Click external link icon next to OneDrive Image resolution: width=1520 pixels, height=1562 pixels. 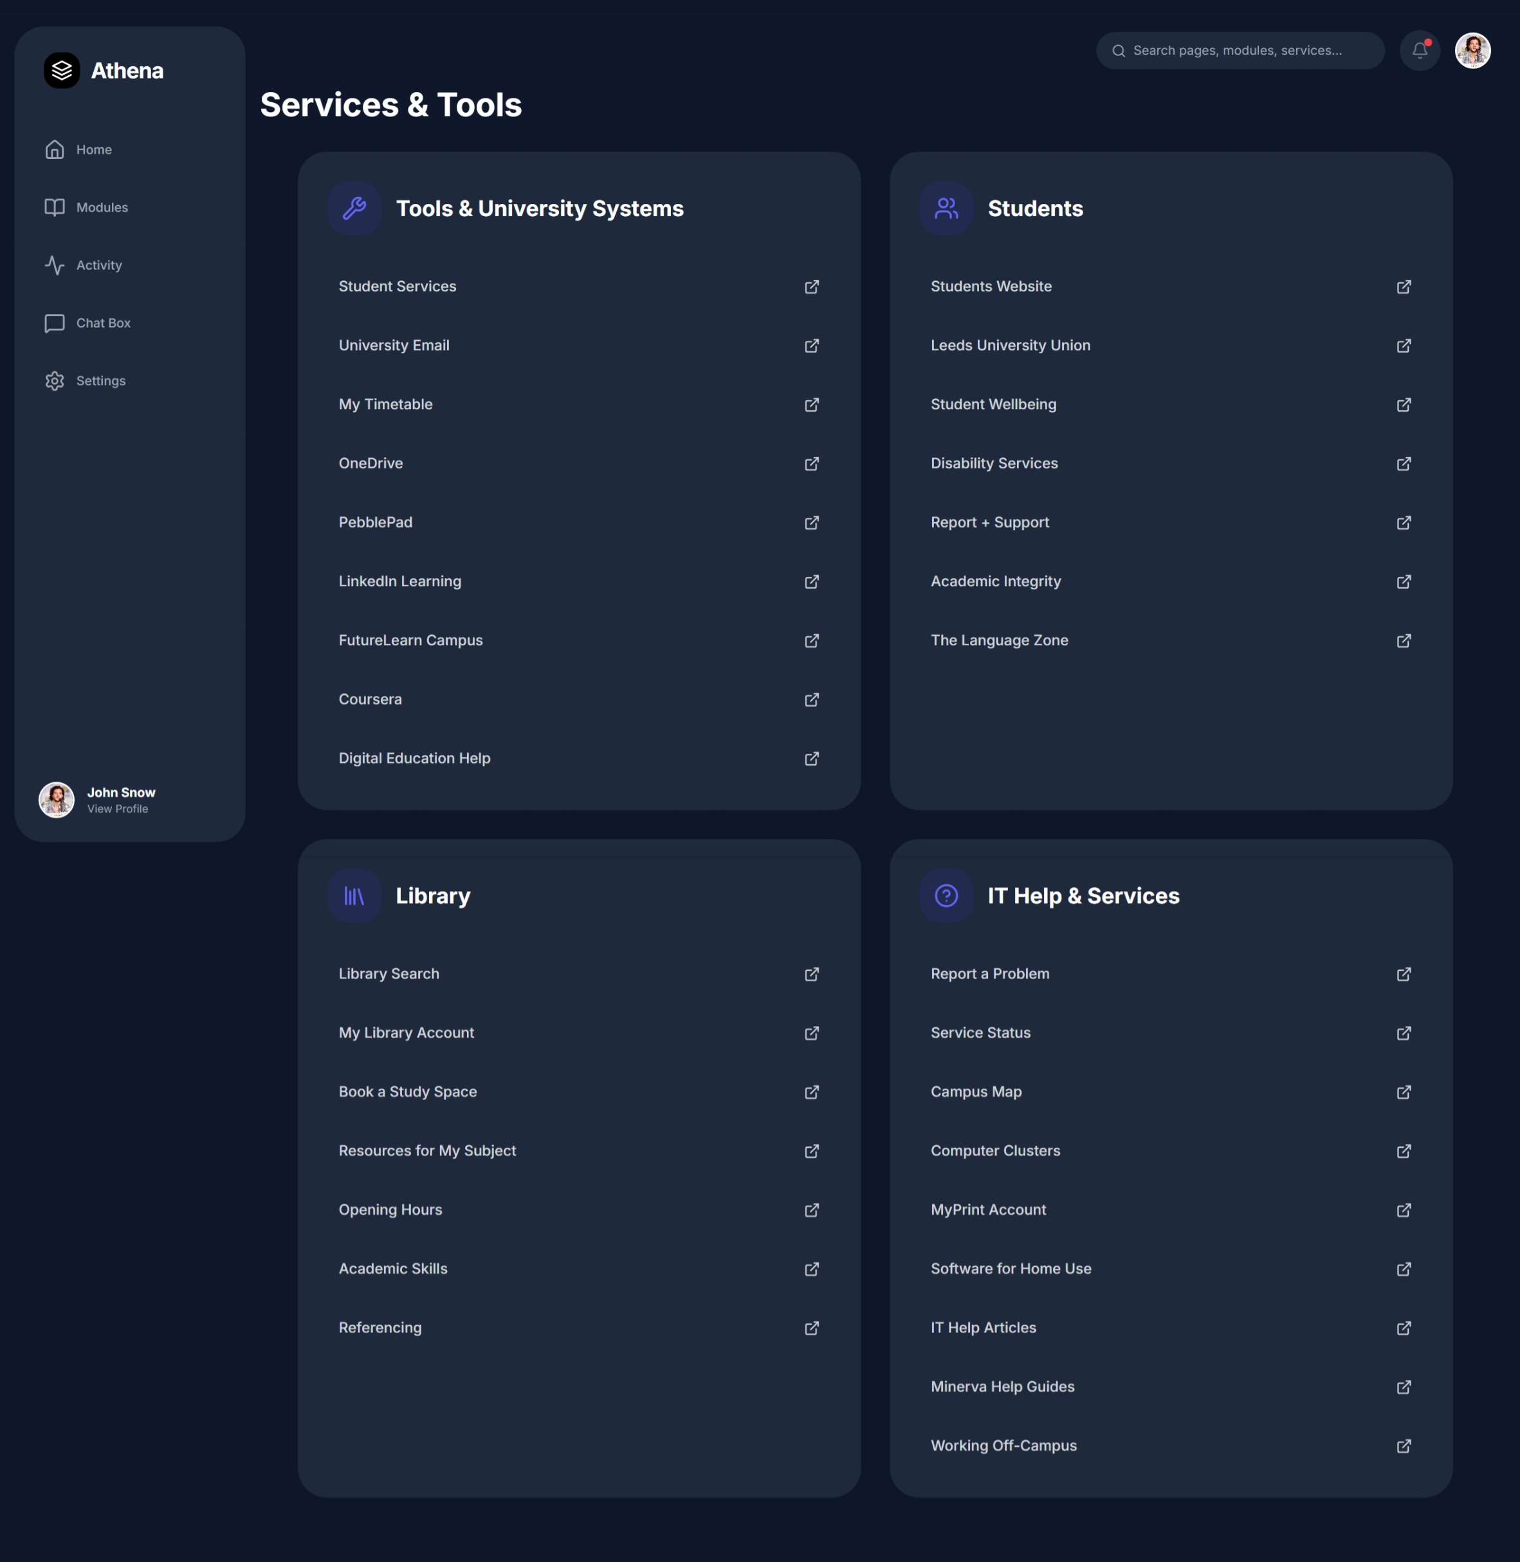click(x=811, y=463)
